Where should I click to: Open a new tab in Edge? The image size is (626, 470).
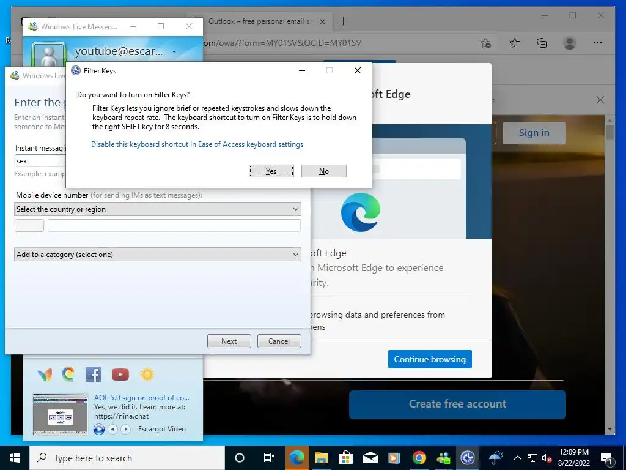click(x=343, y=21)
